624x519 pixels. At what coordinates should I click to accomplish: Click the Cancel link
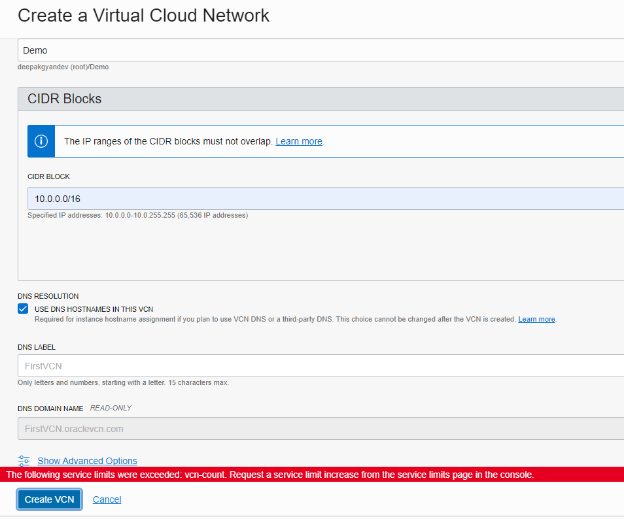(x=107, y=499)
